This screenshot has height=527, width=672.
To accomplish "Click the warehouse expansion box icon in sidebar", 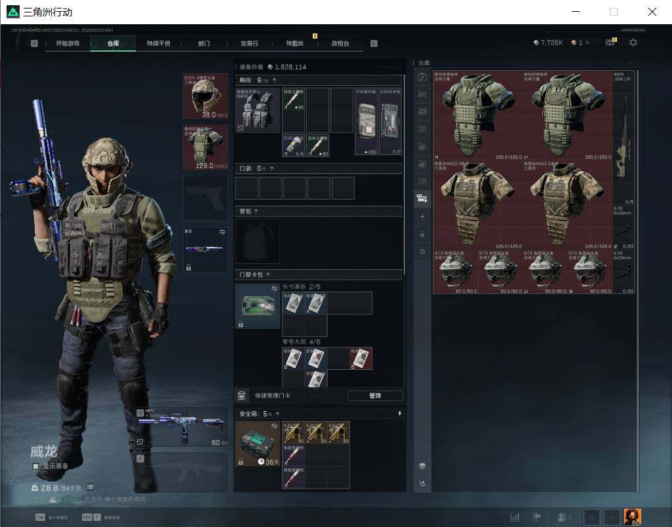I will (422, 198).
